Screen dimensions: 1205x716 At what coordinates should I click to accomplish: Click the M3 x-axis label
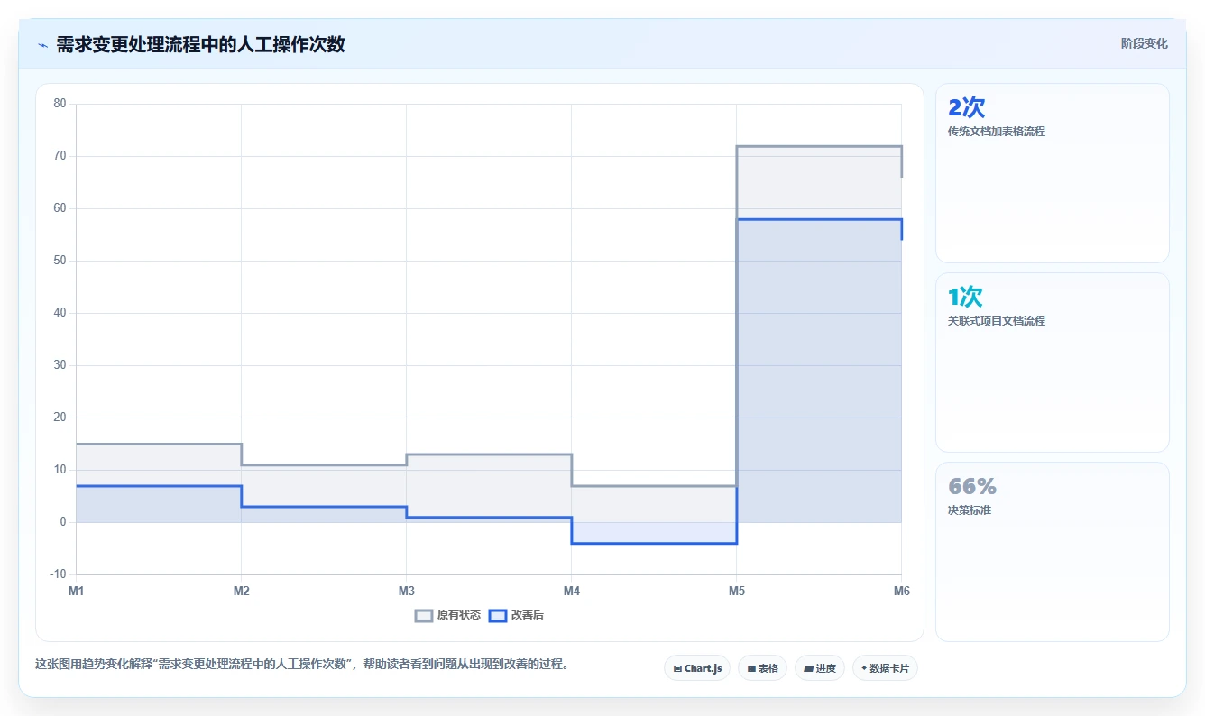click(x=407, y=591)
